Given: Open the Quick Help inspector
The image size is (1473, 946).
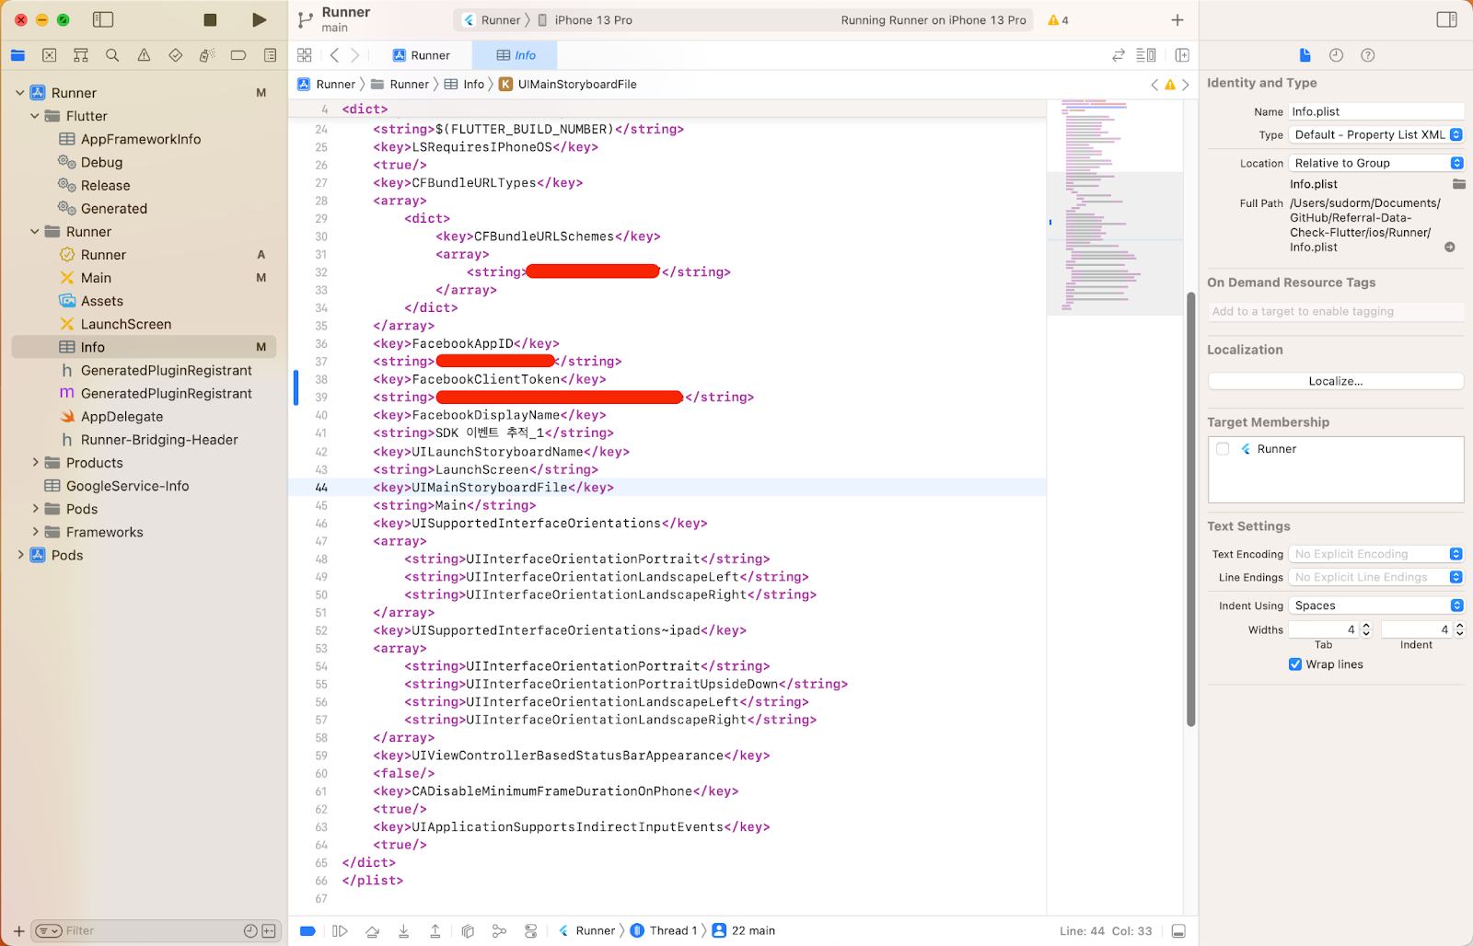Looking at the screenshot, I should click(x=1368, y=55).
